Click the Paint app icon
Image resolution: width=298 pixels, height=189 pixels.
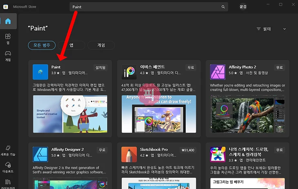point(40,72)
